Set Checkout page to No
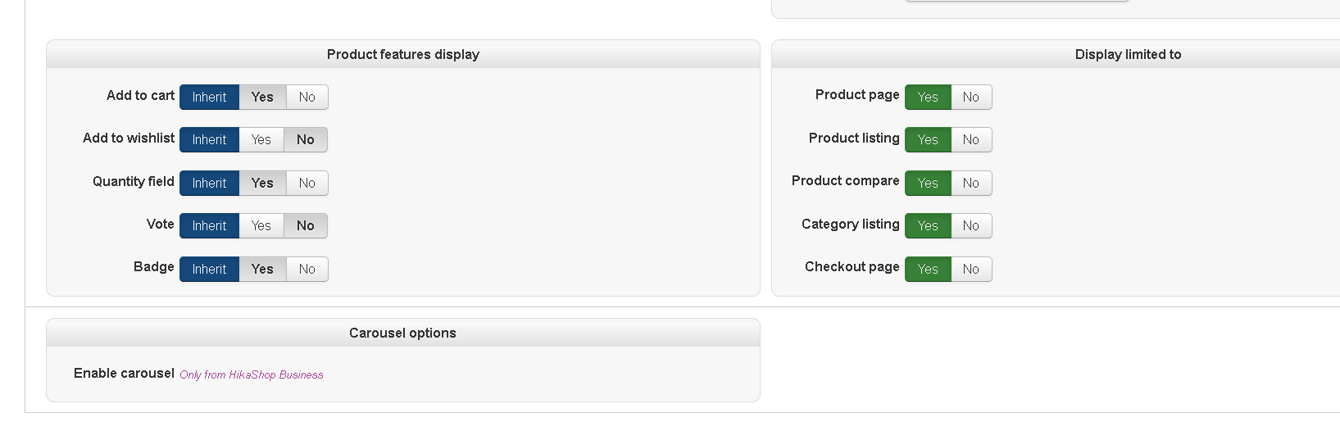This screenshot has width=1340, height=431. coord(971,269)
